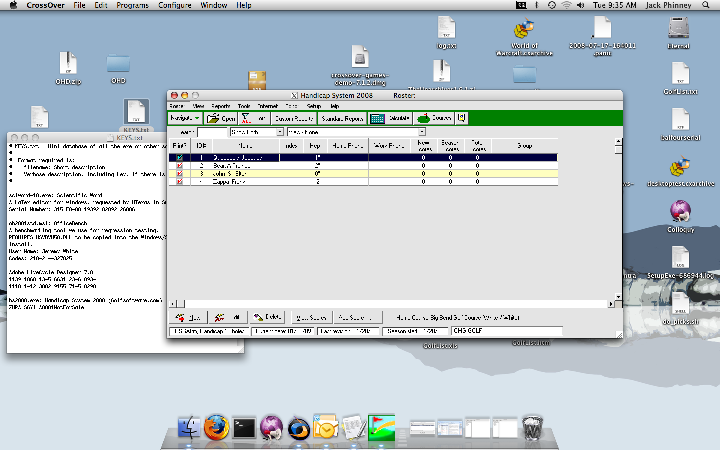The image size is (720, 450).
Task: Open Terminal from the dock
Action: tap(244, 428)
